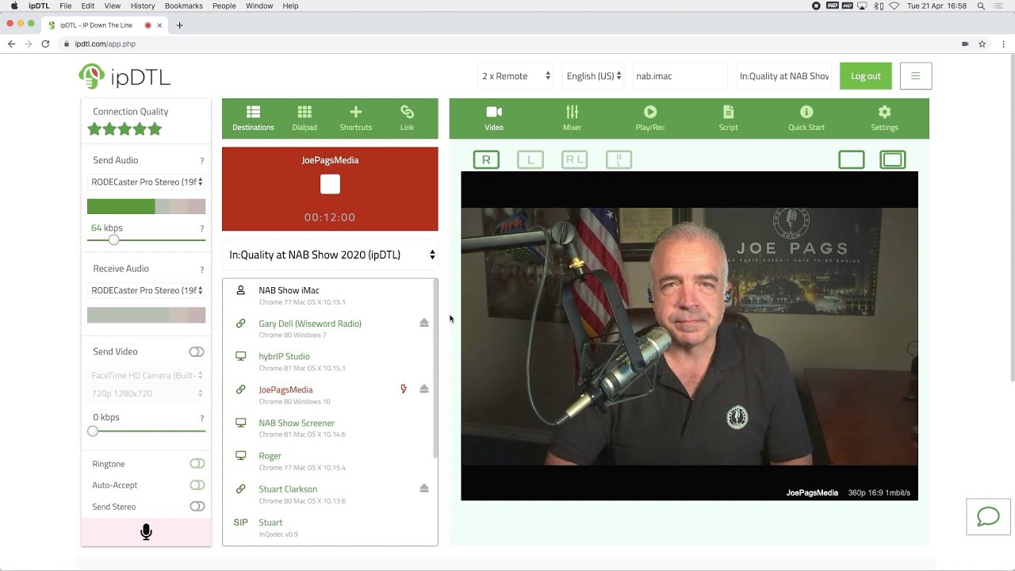Open the FaceTime HD Camera dropdown

147,375
